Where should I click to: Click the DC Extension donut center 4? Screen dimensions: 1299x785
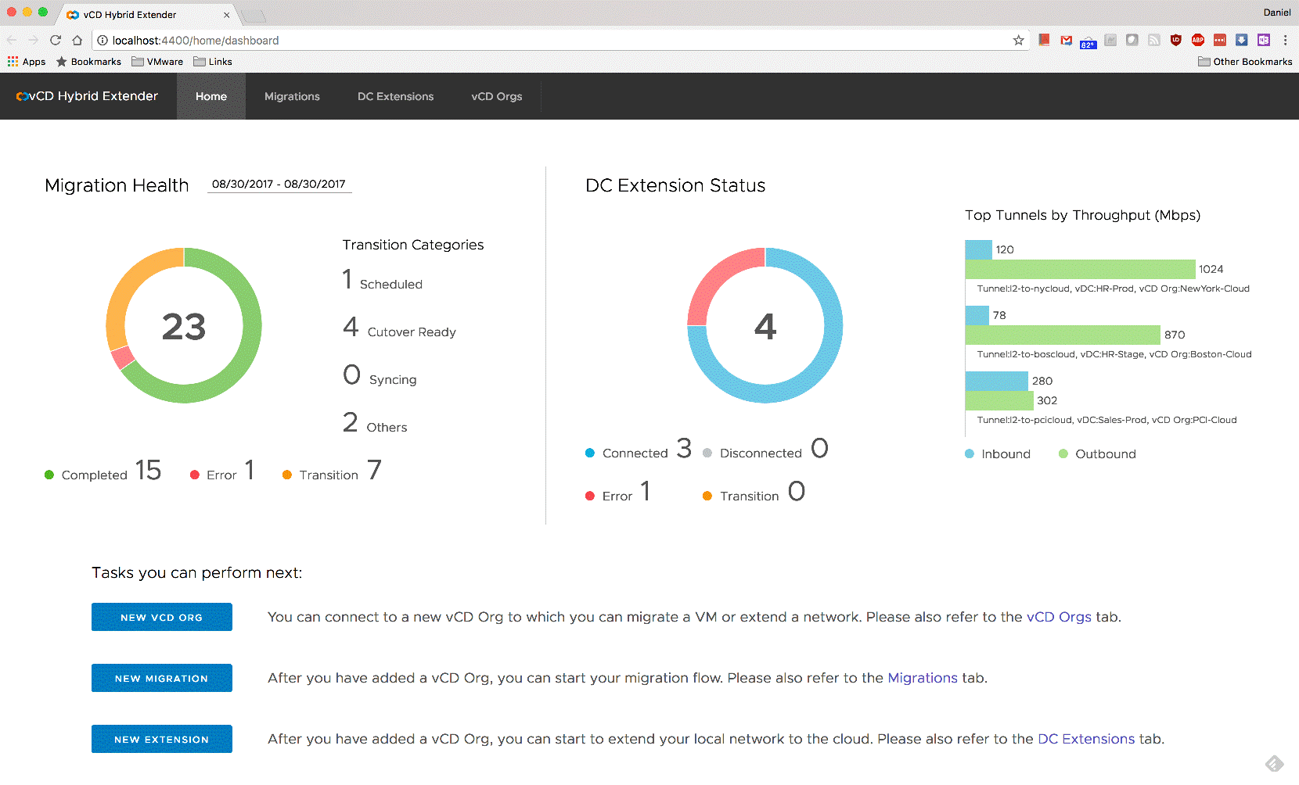coord(765,327)
